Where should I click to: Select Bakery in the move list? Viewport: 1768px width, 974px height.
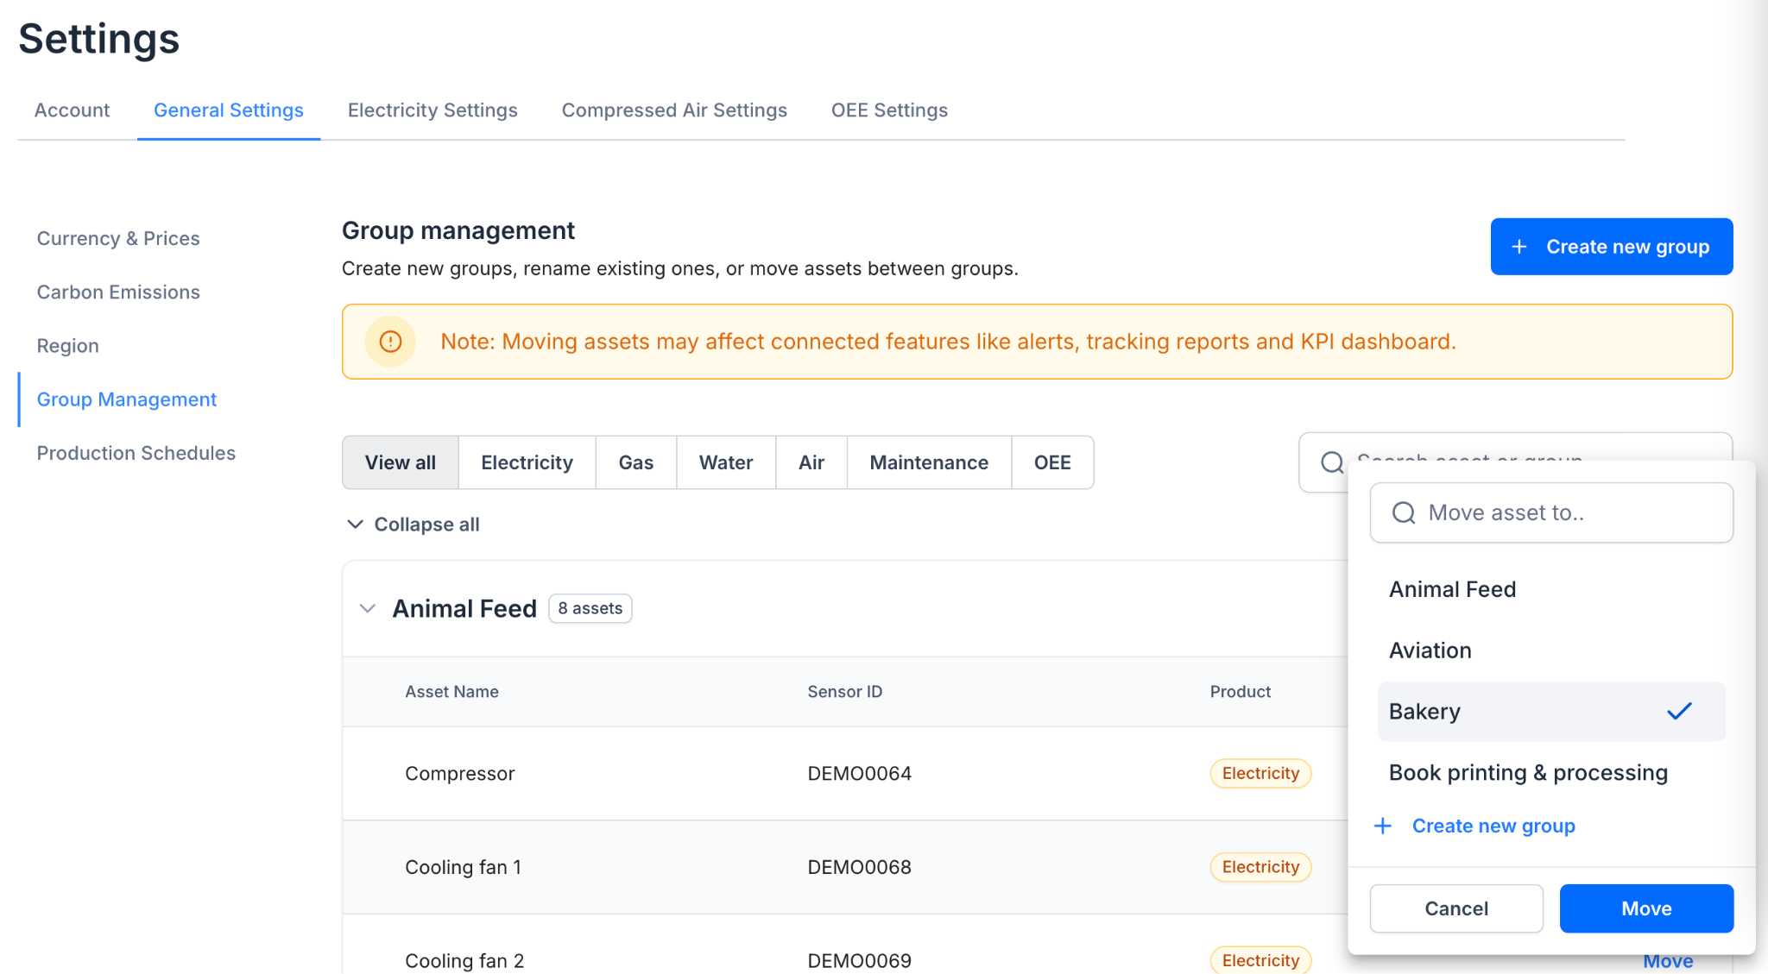[1424, 712]
